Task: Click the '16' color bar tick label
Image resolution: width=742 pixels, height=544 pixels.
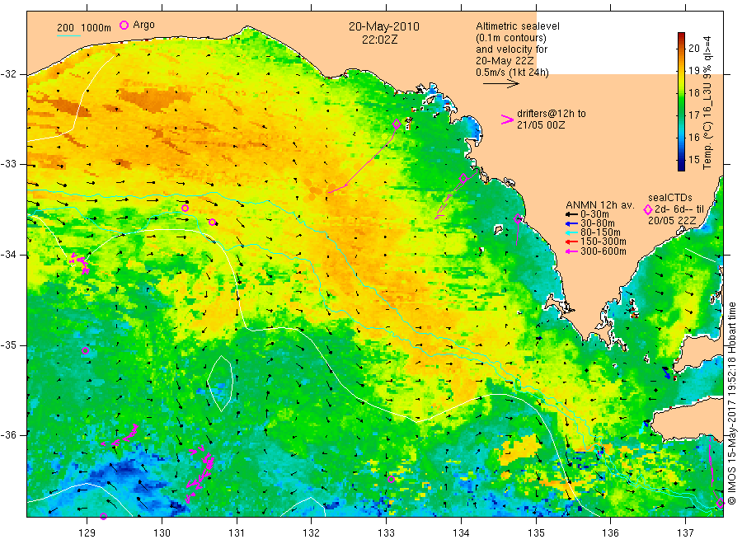Action: (693, 137)
